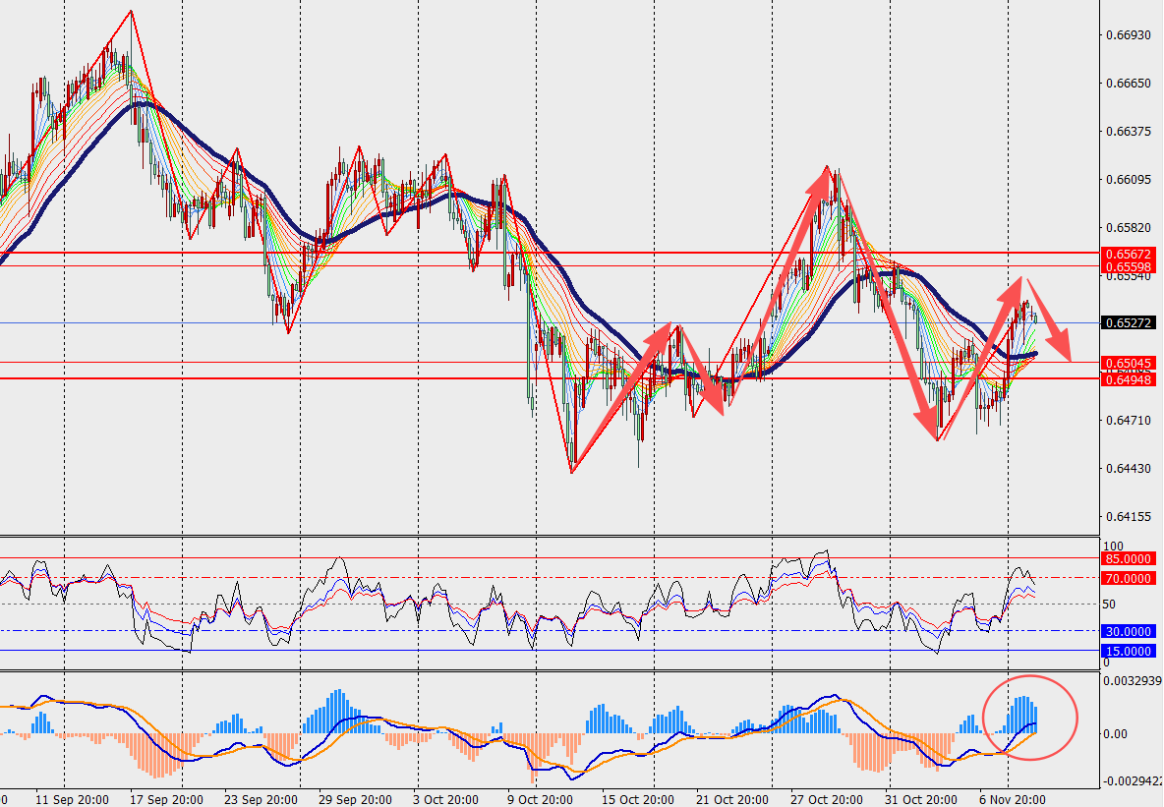
Task: Select the current price label 0.65272
Action: click(1128, 322)
